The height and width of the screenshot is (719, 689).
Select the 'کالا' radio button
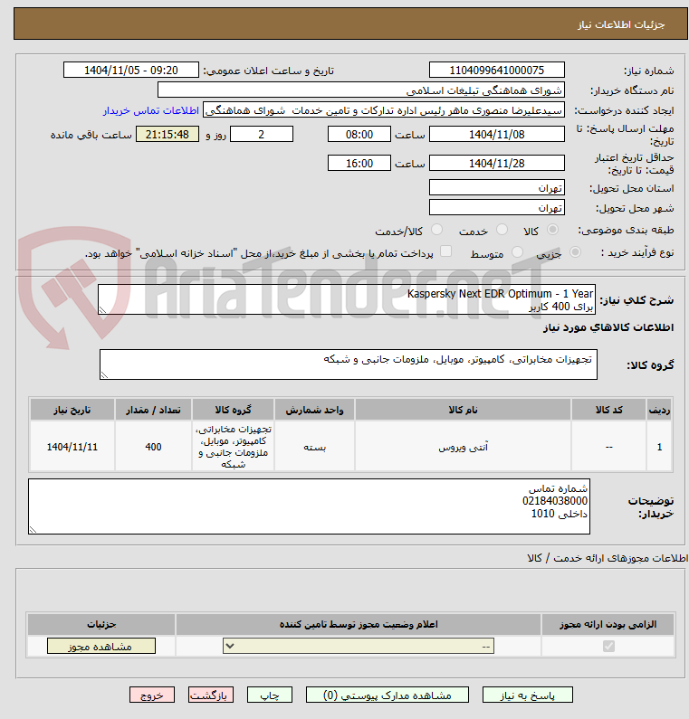552,230
